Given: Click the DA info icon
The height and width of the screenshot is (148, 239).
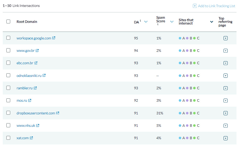Looking at the screenshot, I should (141, 21).
